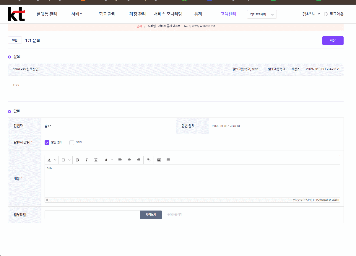Open the text color droplet picker
This screenshot has height=256, width=356.
pyautogui.click(x=106, y=160)
